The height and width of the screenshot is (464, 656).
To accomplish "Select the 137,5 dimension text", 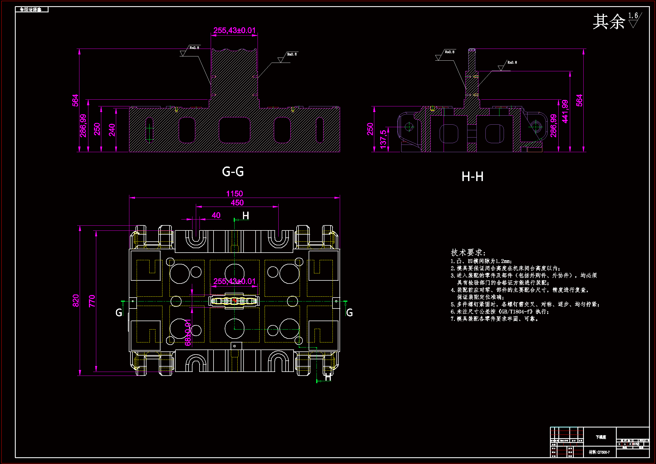I will point(383,140).
